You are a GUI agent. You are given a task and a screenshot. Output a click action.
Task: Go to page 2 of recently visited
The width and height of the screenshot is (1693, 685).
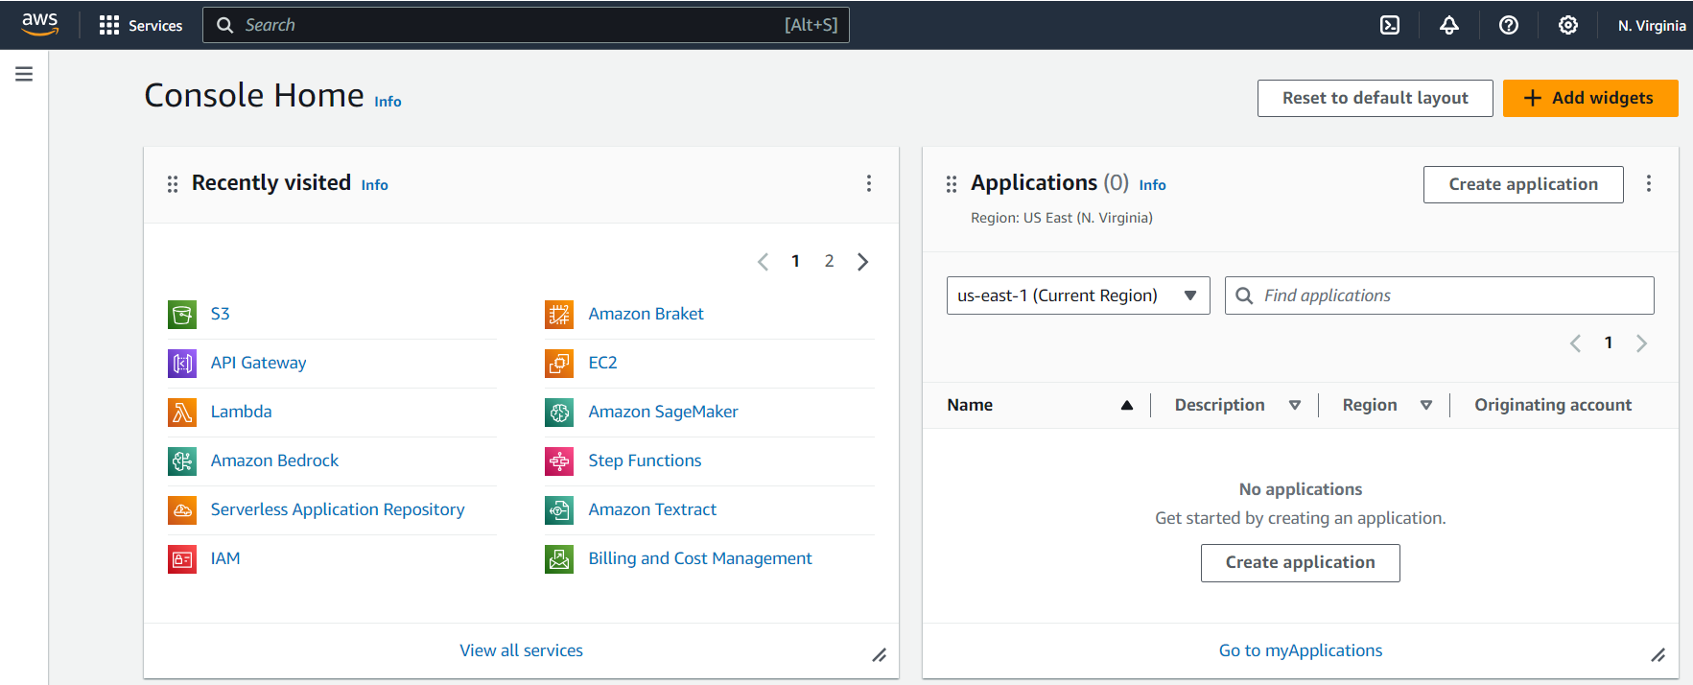point(829,261)
